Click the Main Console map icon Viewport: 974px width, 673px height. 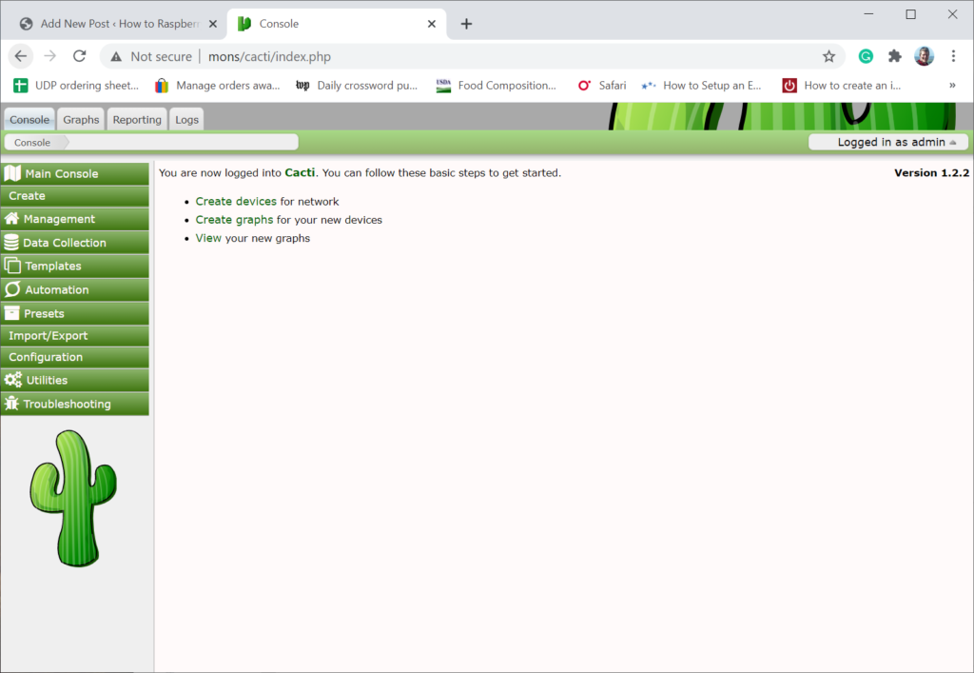click(12, 173)
